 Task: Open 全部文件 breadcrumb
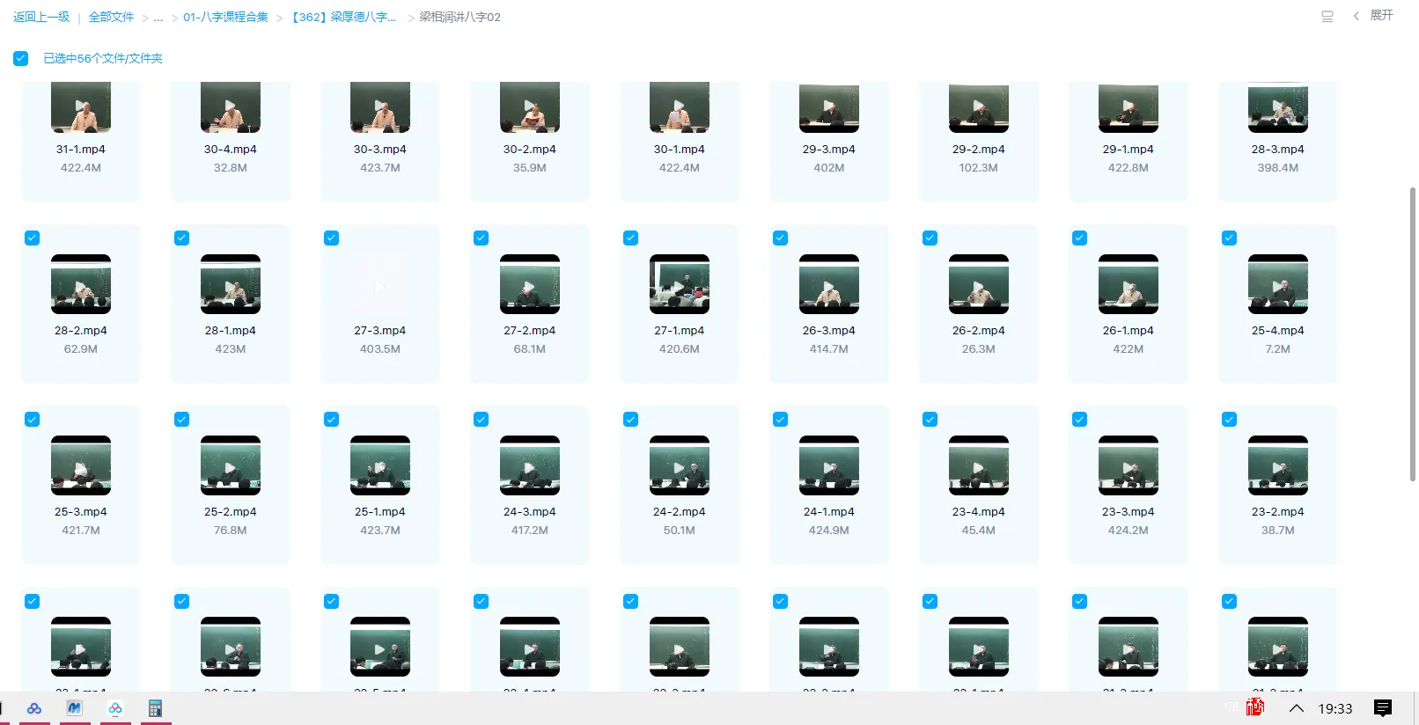click(x=111, y=17)
